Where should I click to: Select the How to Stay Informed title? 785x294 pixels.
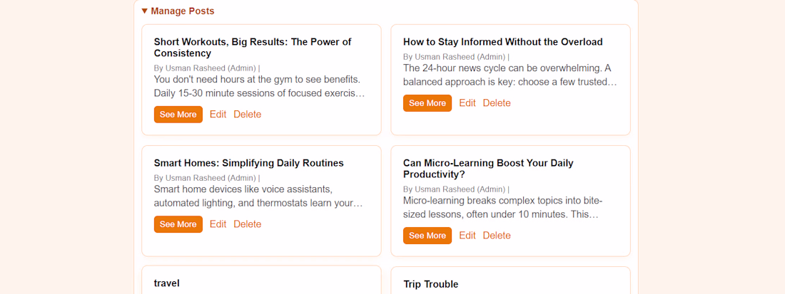(502, 42)
